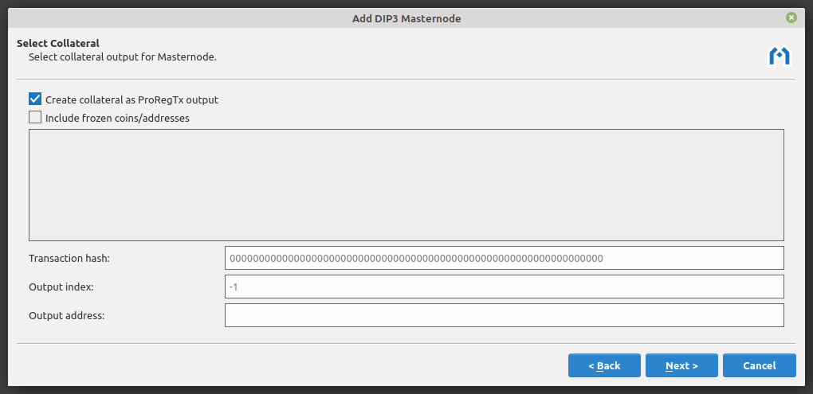Click the 'Create collateral as ProRegTx output' label text

pos(132,100)
